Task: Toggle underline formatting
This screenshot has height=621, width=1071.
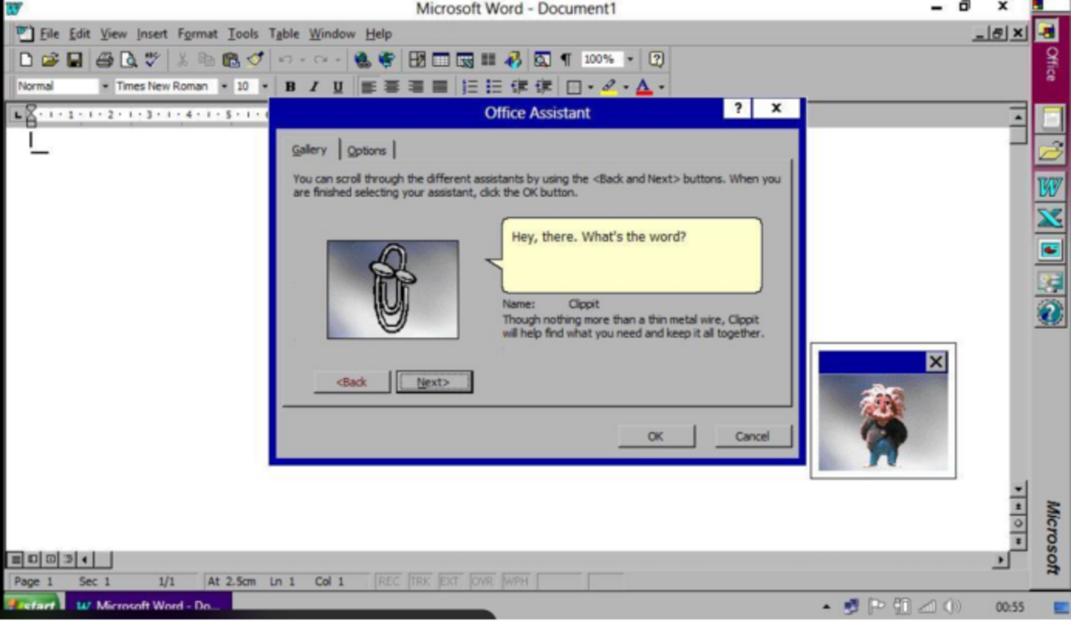Action: (338, 87)
